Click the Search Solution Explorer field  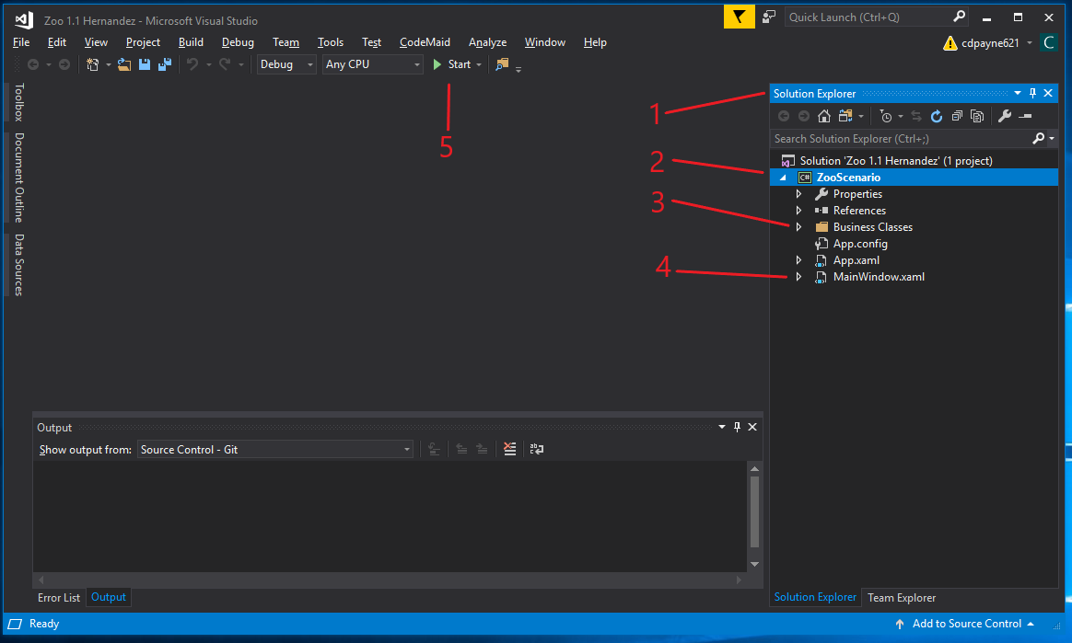click(901, 139)
